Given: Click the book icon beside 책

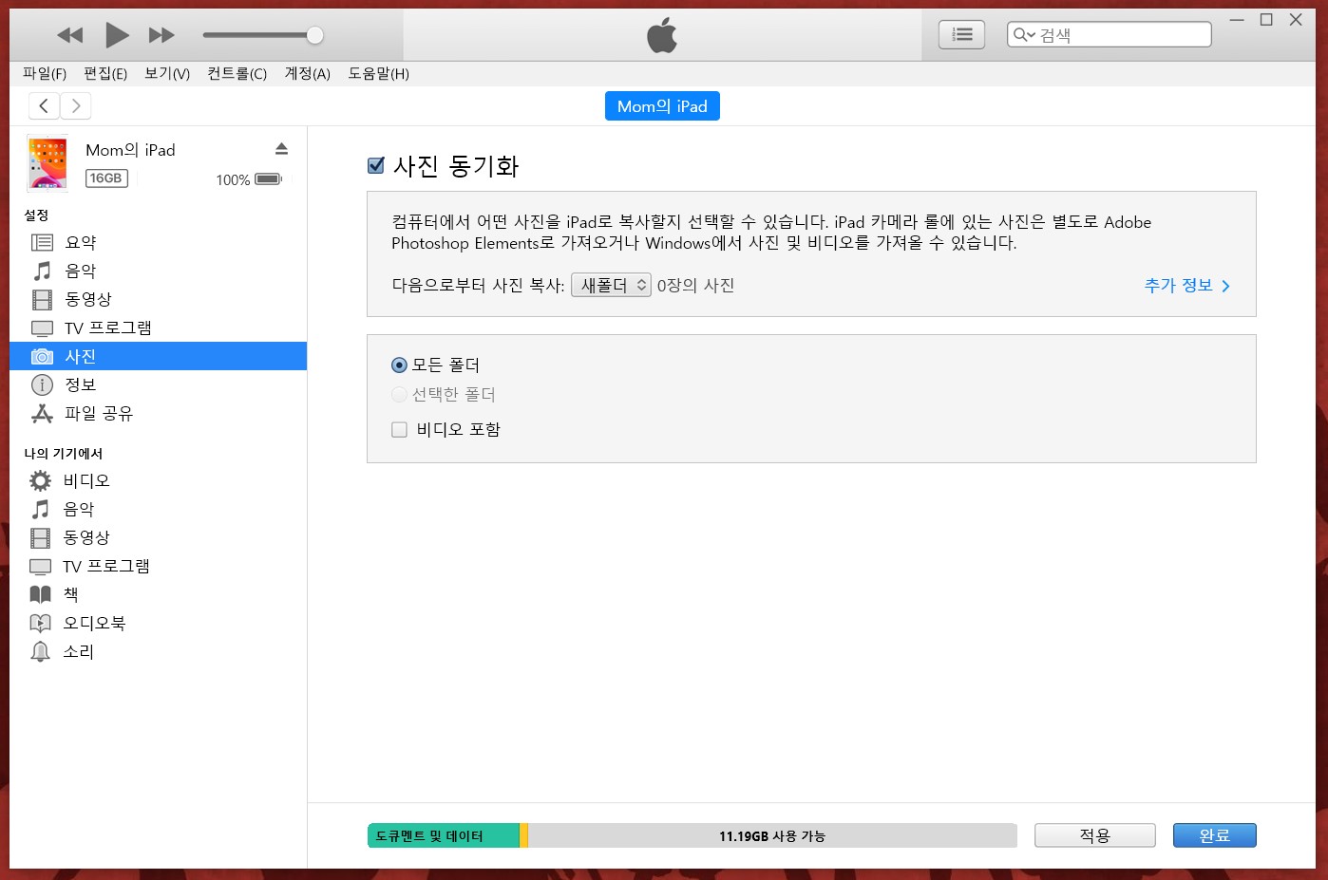Looking at the screenshot, I should [x=40, y=594].
